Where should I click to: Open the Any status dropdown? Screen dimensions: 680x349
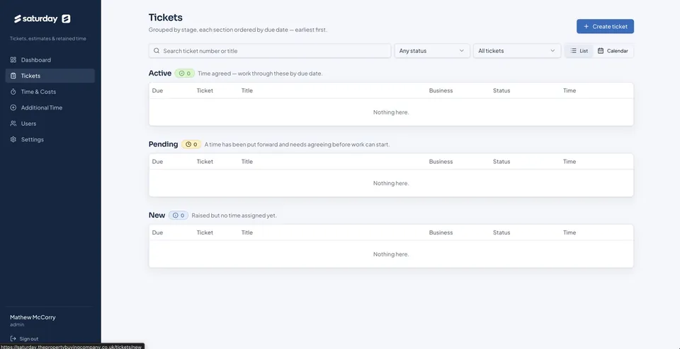[x=432, y=51]
